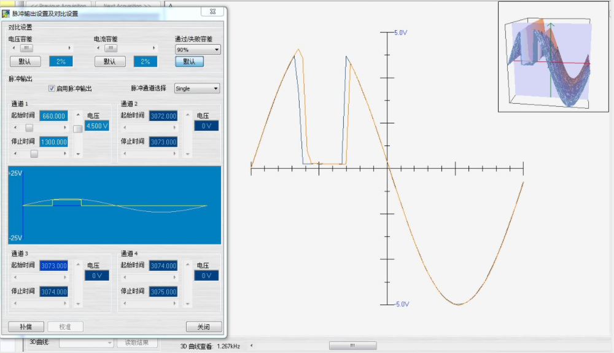The width and height of the screenshot is (614, 353).
Task: Click the 电压容差 2% value field
Action: (x=61, y=61)
